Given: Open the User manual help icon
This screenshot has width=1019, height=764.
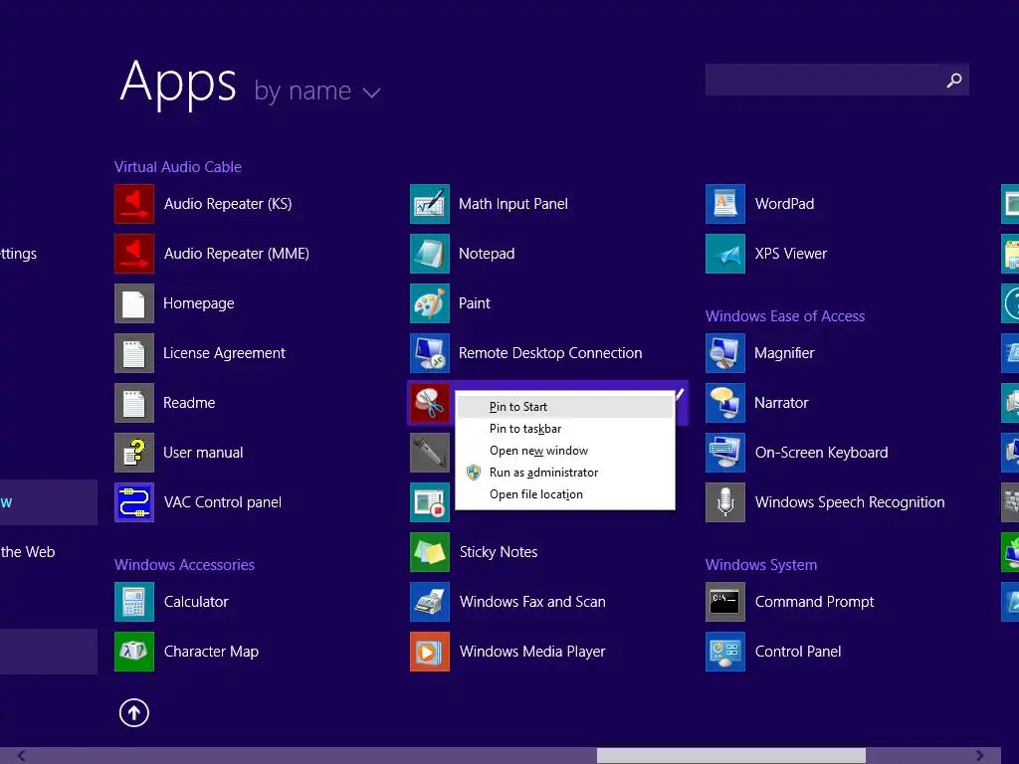Looking at the screenshot, I should (134, 453).
